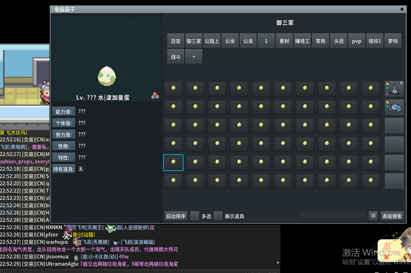The image size is (411, 273).
Task: Go to the 公虫 box tab
Action: [248, 41]
